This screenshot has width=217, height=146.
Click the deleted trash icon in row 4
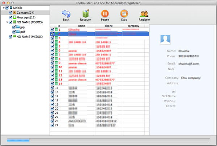pyautogui.click(x=56, y=42)
